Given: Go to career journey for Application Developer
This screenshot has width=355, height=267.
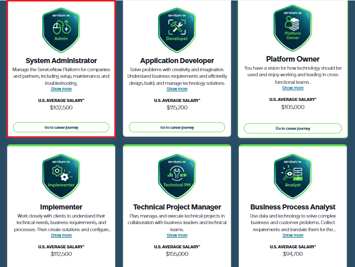Looking at the screenshot, I should point(177,127).
